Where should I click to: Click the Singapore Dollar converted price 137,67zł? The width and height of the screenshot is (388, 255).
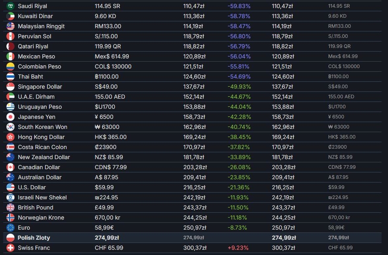click(194, 87)
